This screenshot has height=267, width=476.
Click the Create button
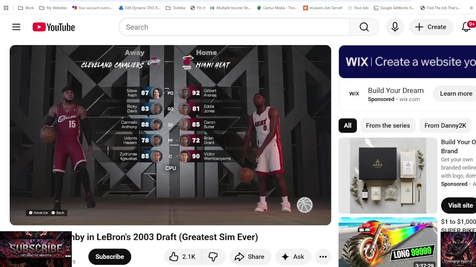pos(431,27)
